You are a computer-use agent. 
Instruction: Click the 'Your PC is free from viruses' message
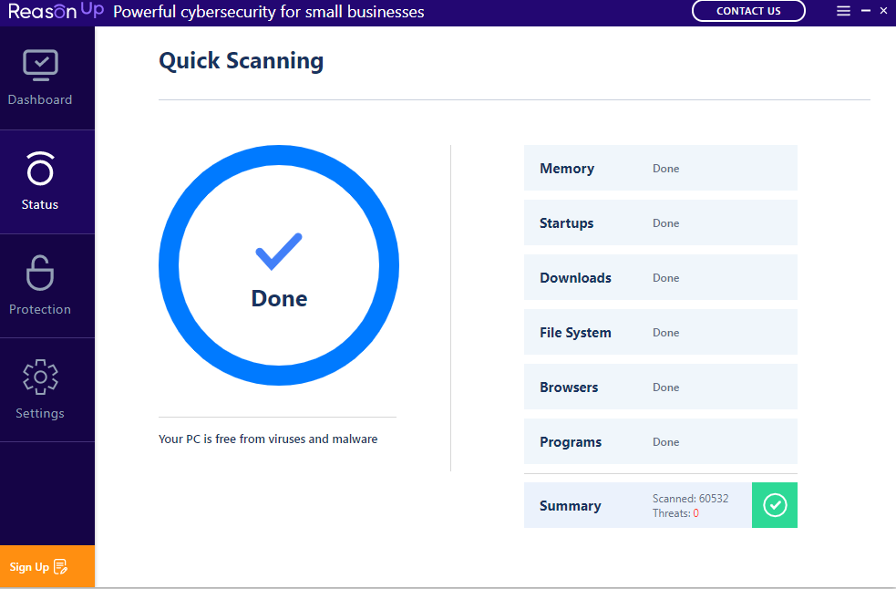[x=268, y=439]
